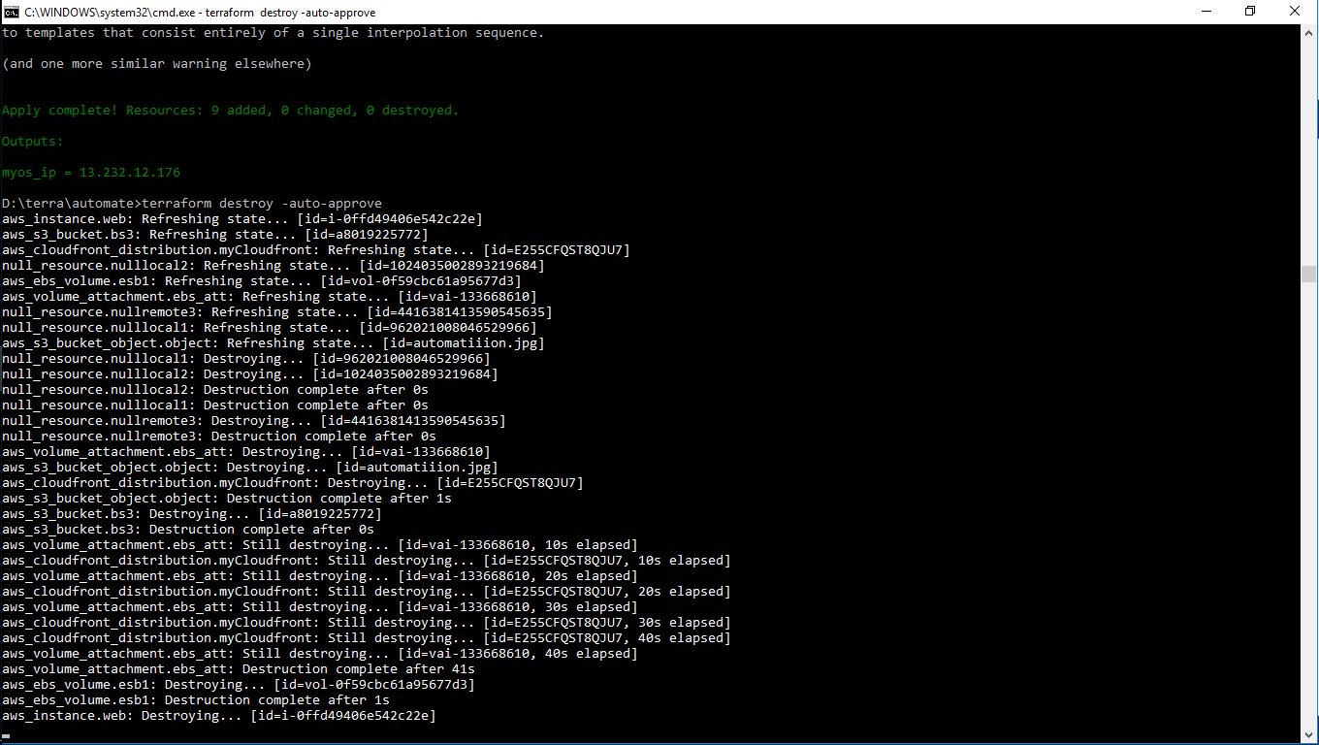
Task: Close the cmd.exe terraform window
Action: [1296, 12]
